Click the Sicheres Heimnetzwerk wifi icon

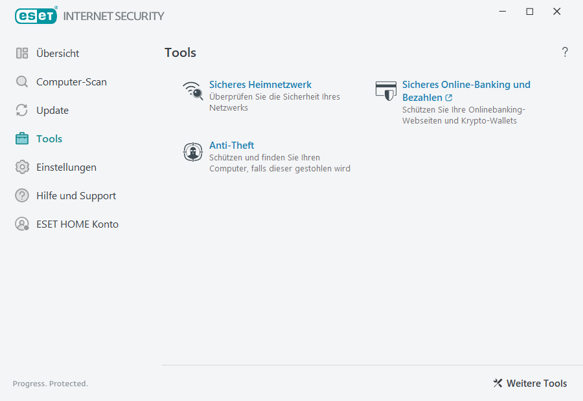[192, 91]
